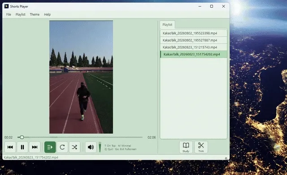Close the Shorts Player window
This screenshot has height=175, width=287.
pos(223,6)
